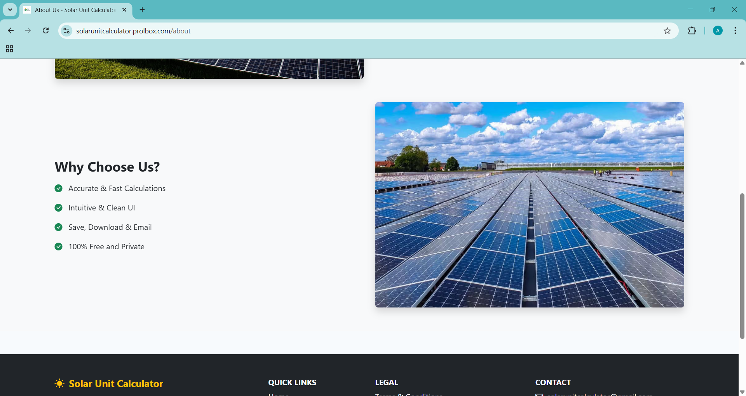This screenshot has width=746, height=396.
Task: Click the forward navigation arrow
Action: pos(28,31)
